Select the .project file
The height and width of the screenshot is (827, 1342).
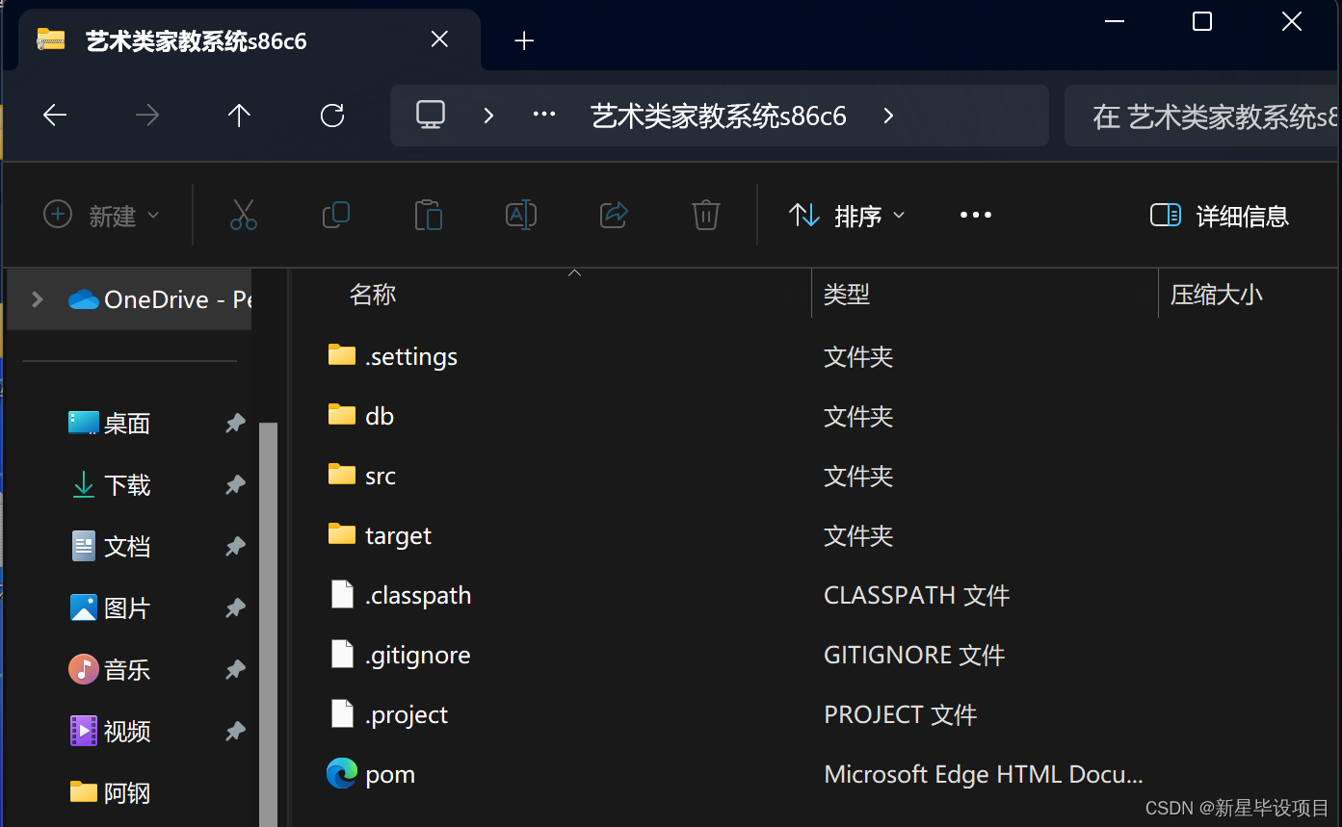click(388, 714)
